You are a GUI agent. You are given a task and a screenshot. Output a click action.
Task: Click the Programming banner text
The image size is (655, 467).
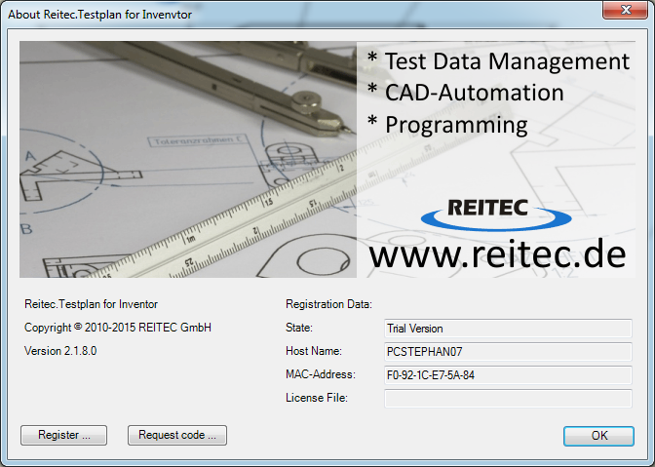[x=447, y=125]
